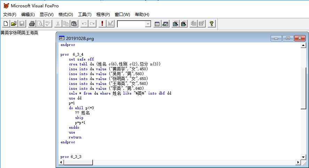Click the 'p=1' code line
Image resolution: width=309 pixels, height=168 pixels.
(x=72, y=103)
